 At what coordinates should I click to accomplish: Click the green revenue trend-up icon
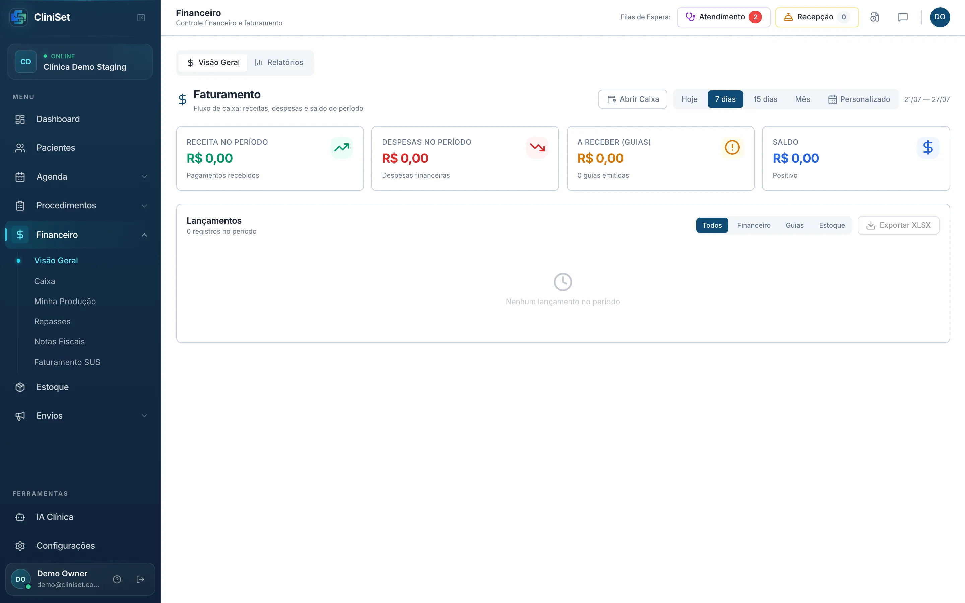tap(342, 148)
